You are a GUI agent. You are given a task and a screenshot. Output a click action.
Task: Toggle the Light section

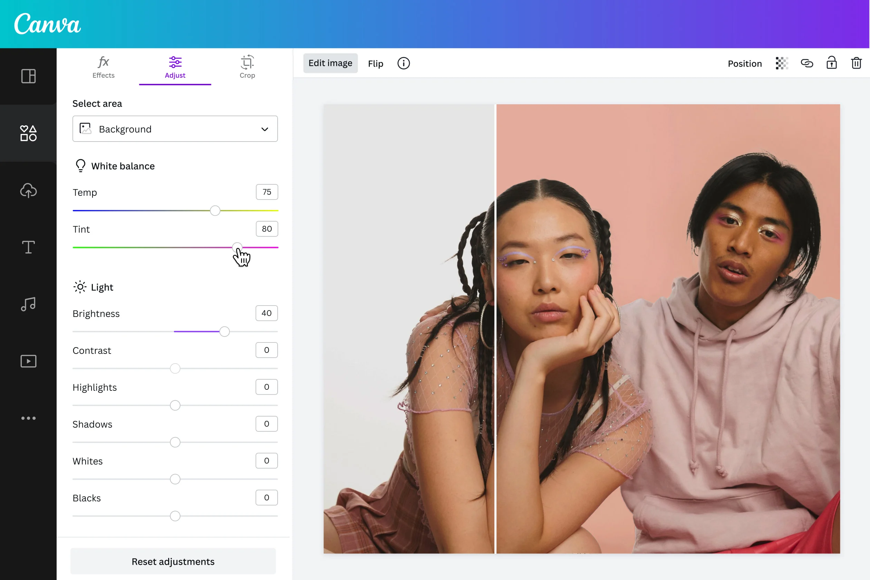(101, 287)
